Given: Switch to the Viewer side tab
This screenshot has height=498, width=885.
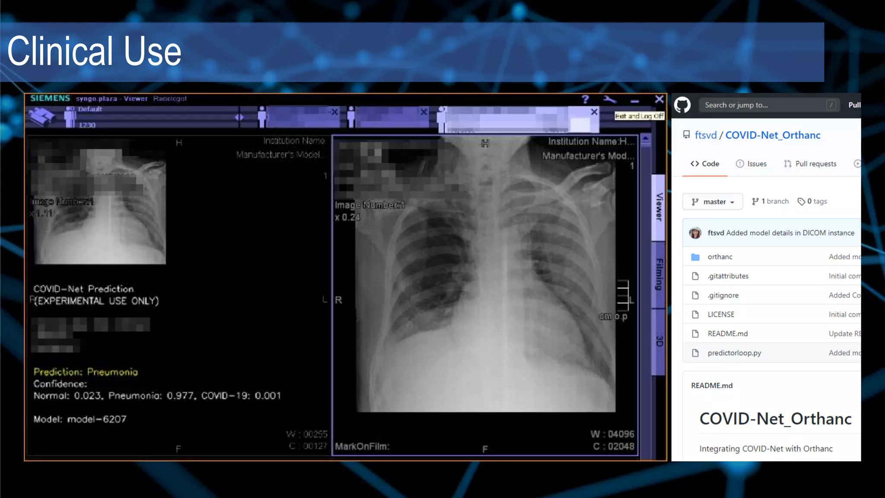Looking at the screenshot, I should click(x=659, y=207).
